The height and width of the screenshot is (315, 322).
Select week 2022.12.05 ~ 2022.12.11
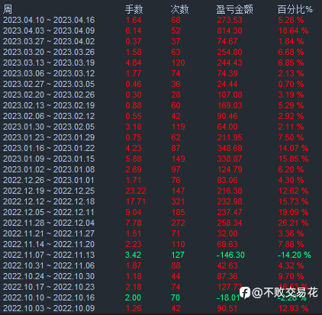(x=49, y=212)
